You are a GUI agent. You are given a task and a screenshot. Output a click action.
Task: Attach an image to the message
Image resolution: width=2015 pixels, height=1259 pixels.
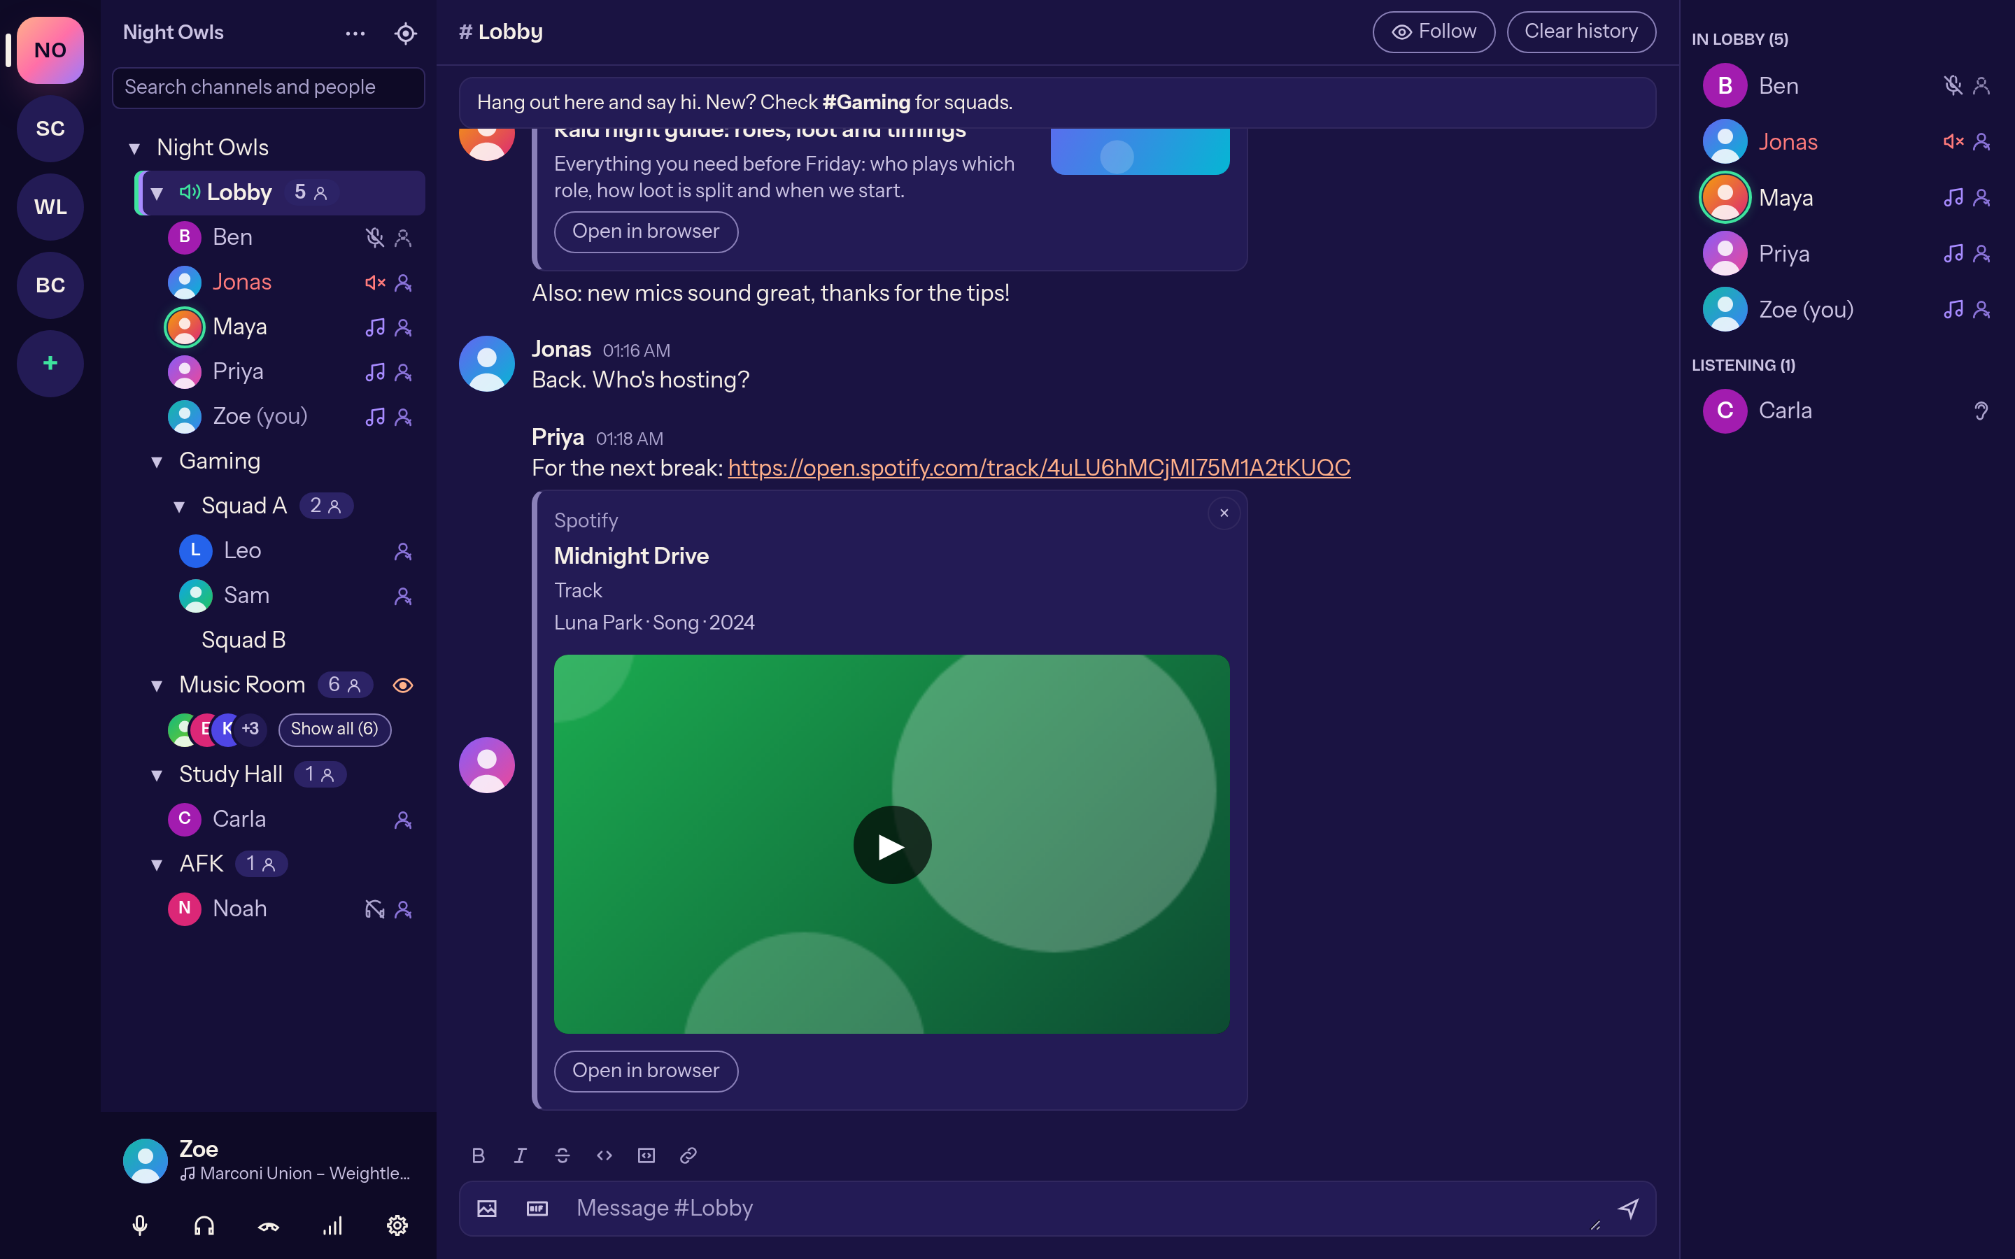(x=487, y=1208)
